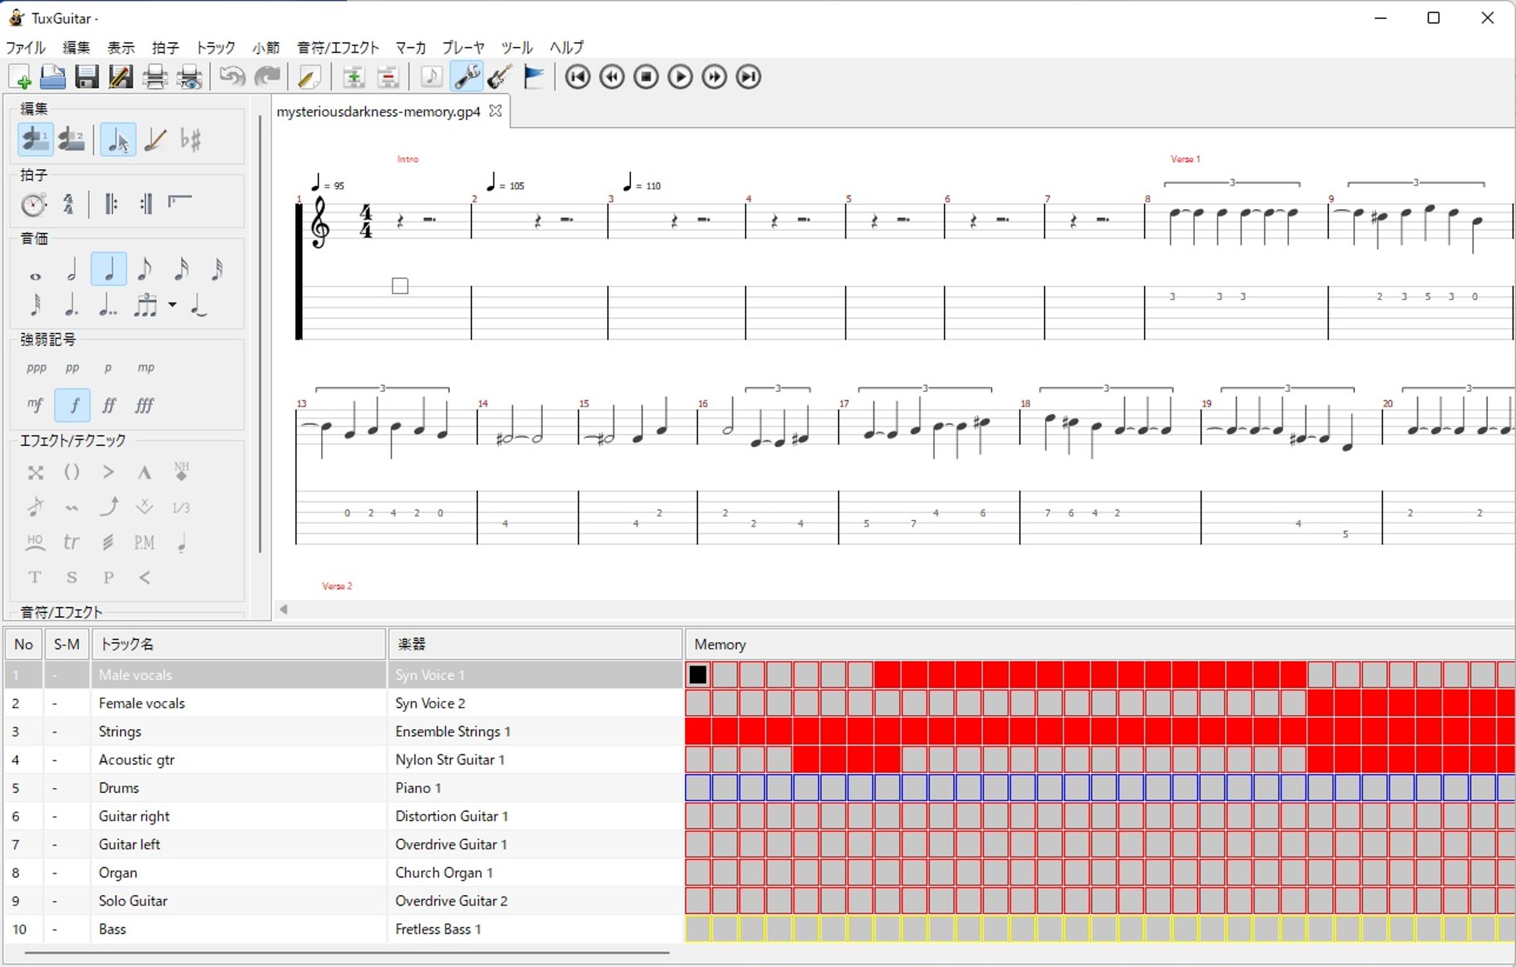The width and height of the screenshot is (1516, 967).
Task: Open the tuplet division dropdown arrow
Action: point(172,305)
